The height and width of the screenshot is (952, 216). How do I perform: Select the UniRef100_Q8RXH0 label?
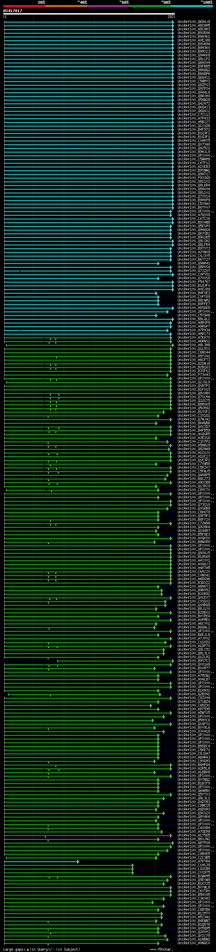[194, 96]
